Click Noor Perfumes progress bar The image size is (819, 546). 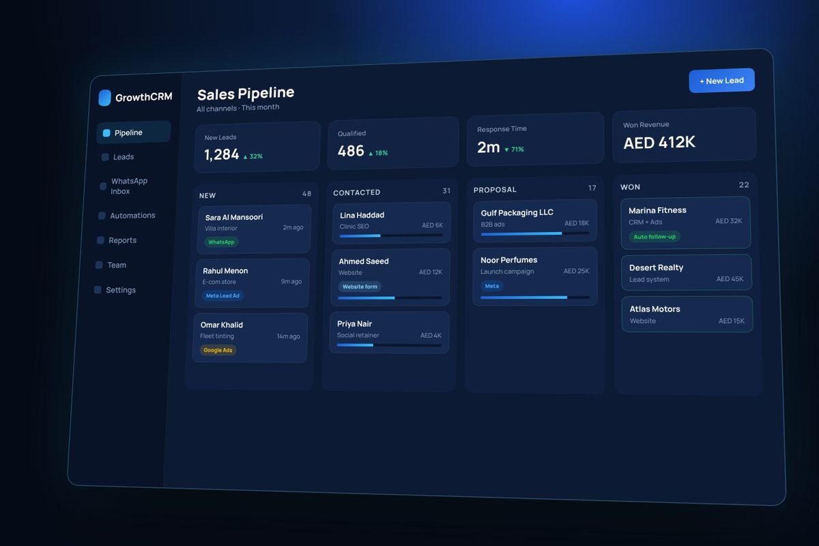pos(534,298)
